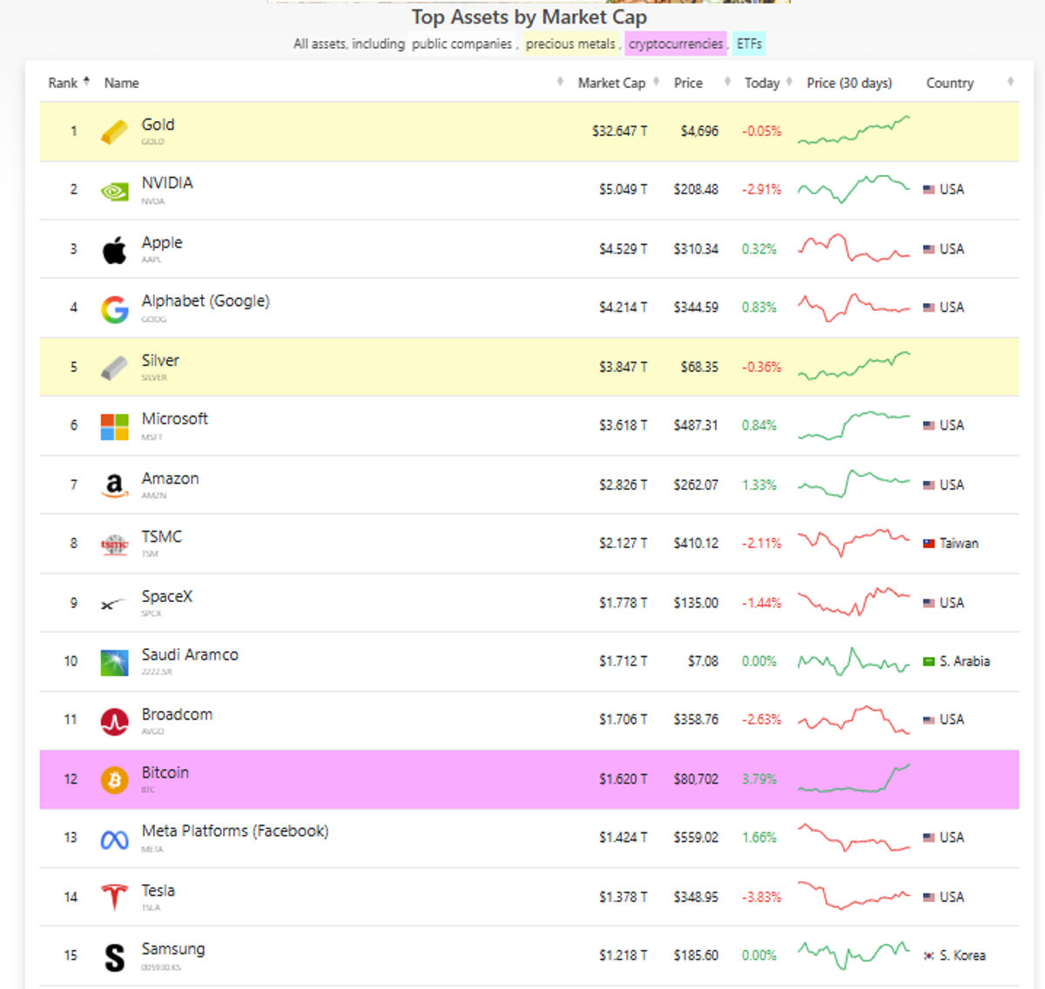Open the ETFs filter tag
This screenshot has width=1045, height=989.
coord(749,44)
